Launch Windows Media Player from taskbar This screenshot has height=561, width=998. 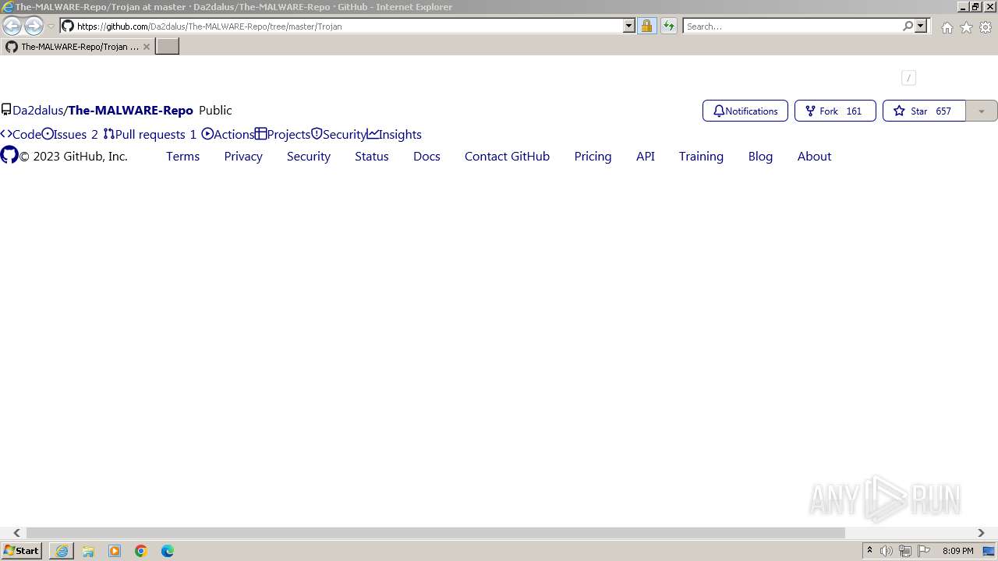(x=115, y=551)
